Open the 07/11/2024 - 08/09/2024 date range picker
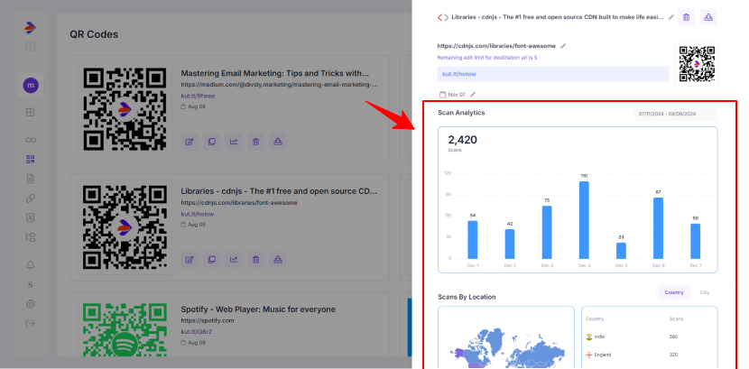This screenshot has width=749, height=369. click(x=675, y=114)
